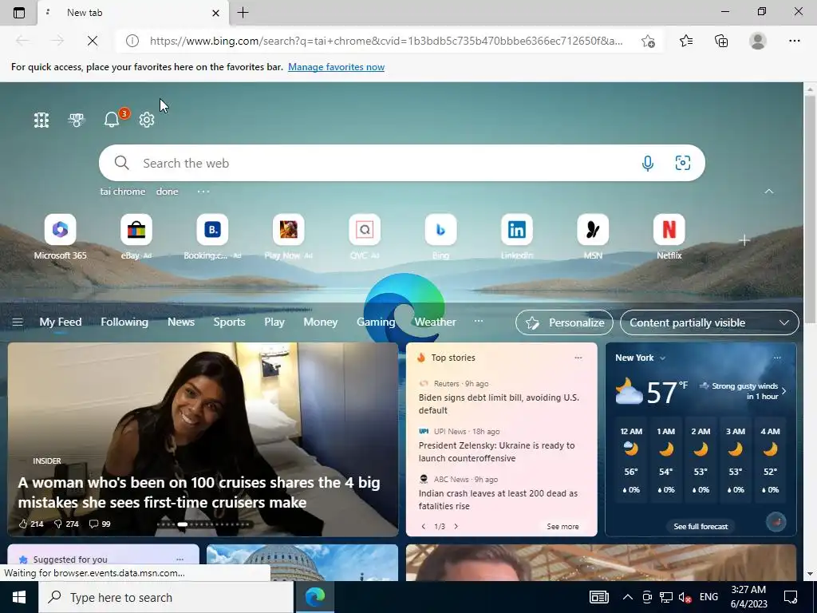
Task: Open MSN quick link tile
Action: pyautogui.click(x=593, y=237)
